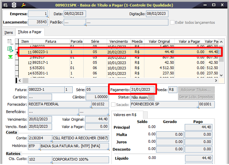Image resolution: width=229 pixels, height=165 pixels.
Task: Open lookup for Sacado field
Action: (198, 107)
